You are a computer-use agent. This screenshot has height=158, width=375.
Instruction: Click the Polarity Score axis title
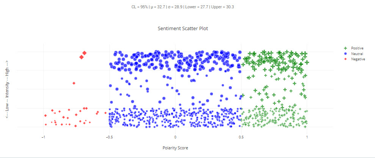tap(175, 148)
